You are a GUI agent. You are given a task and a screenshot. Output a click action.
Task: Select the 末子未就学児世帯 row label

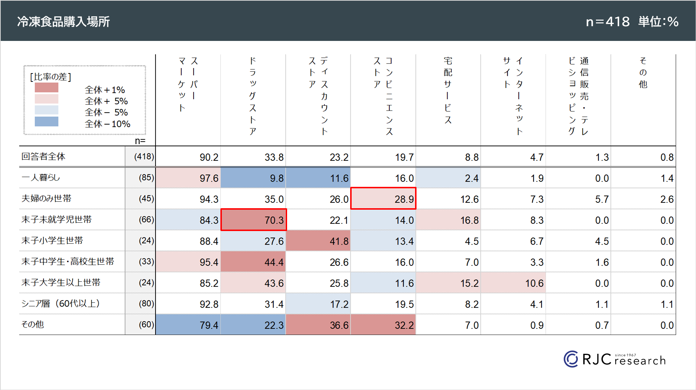(x=57, y=219)
